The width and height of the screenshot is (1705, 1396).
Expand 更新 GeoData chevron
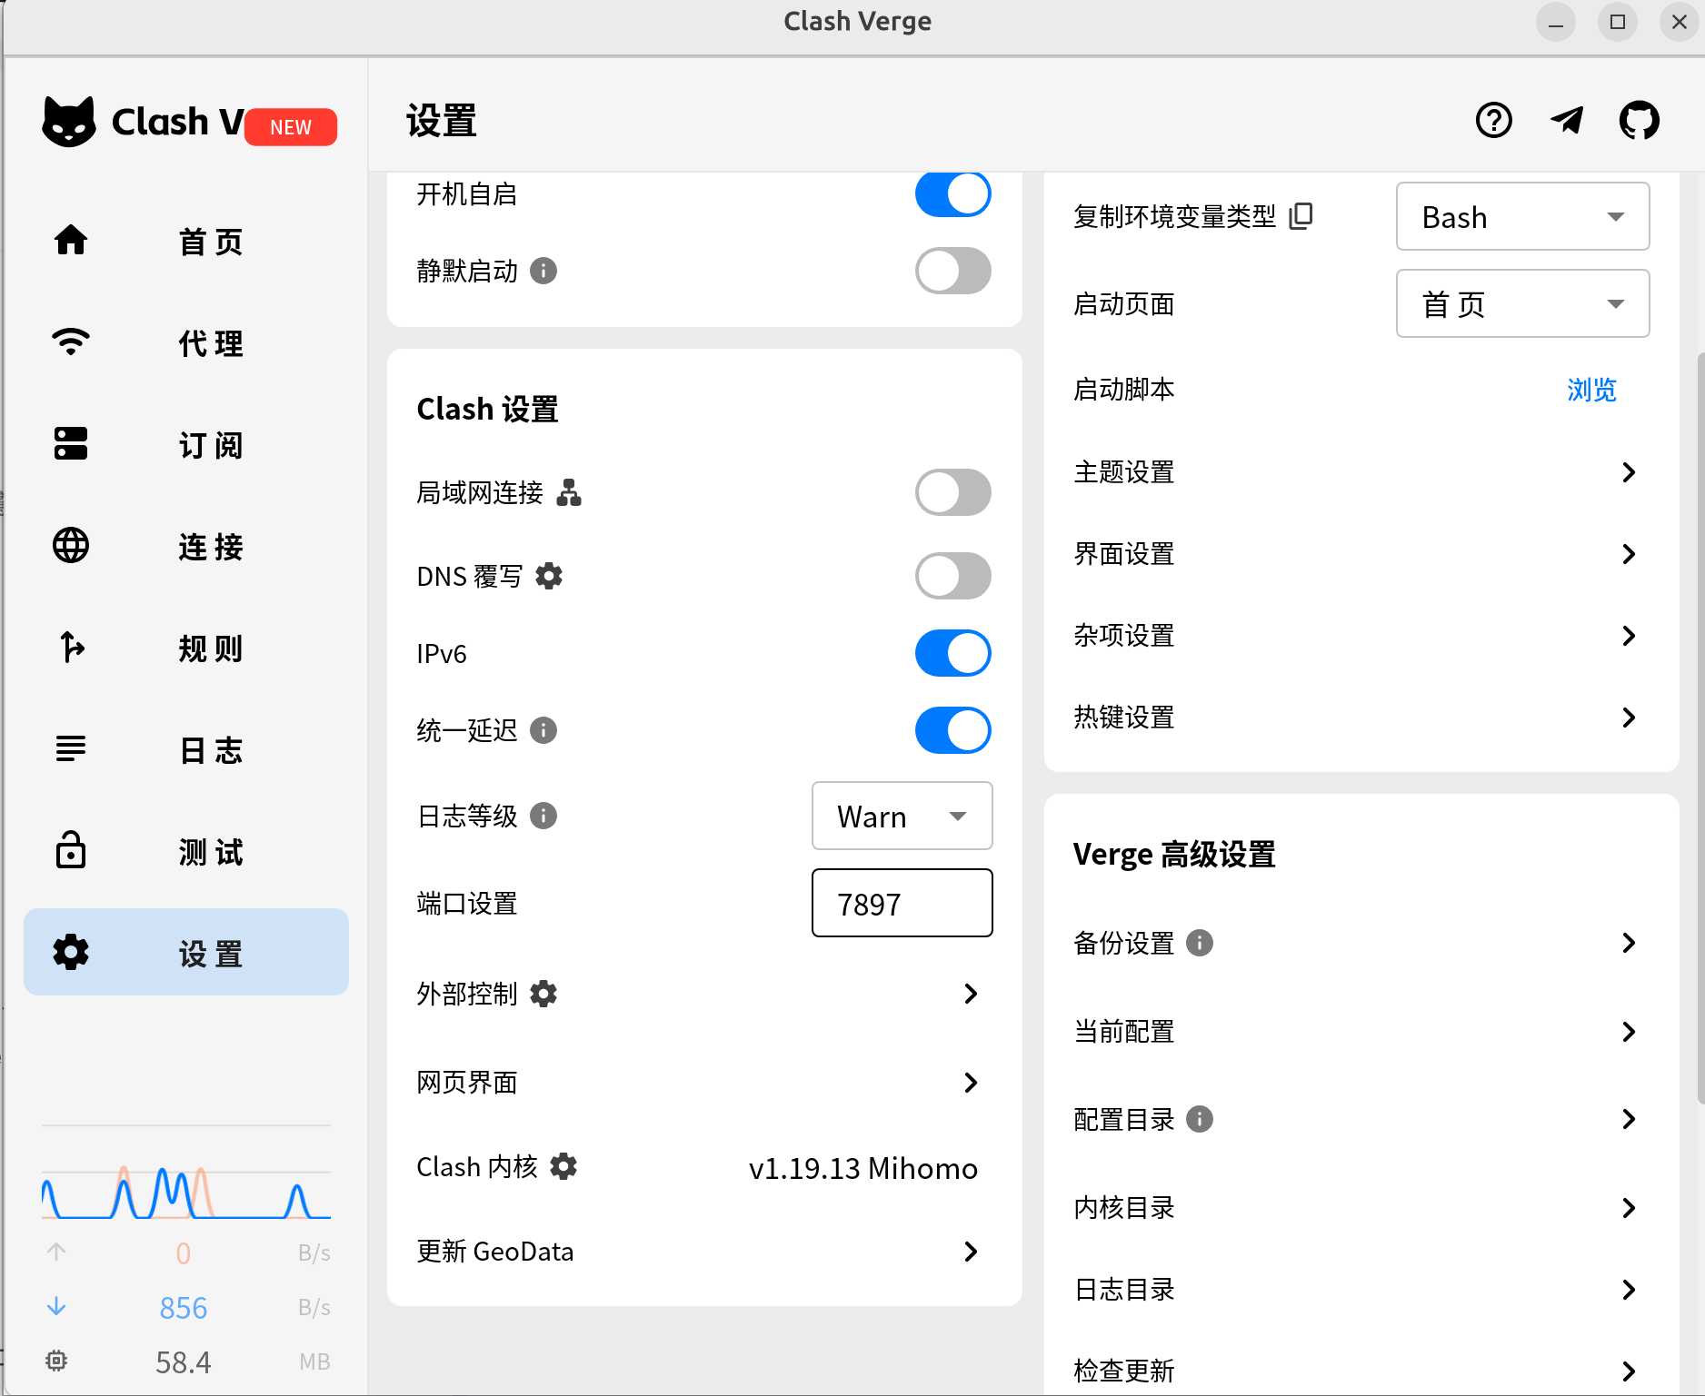[x=971, y=1252]
